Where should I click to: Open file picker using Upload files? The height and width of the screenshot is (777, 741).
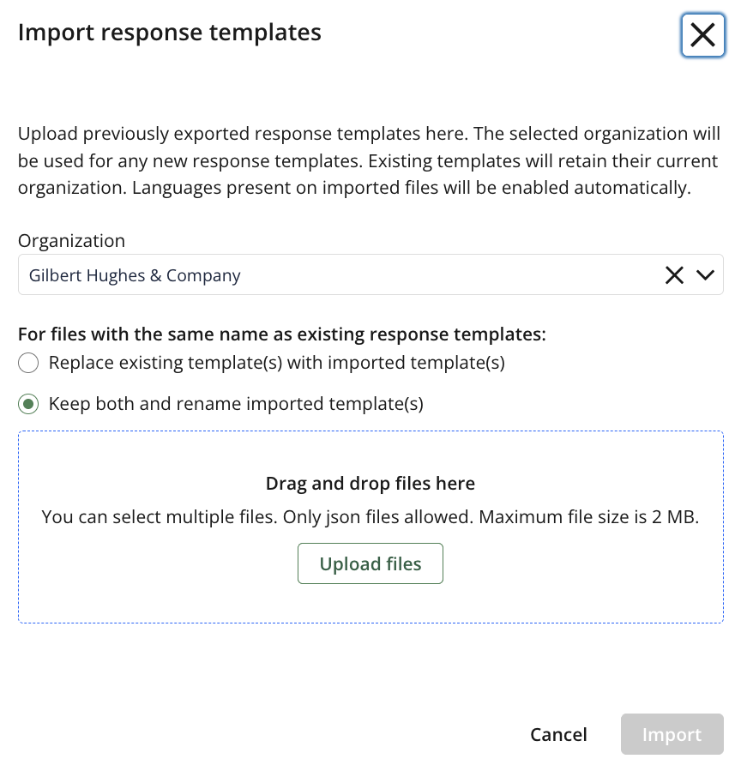(x=370, y=563)
